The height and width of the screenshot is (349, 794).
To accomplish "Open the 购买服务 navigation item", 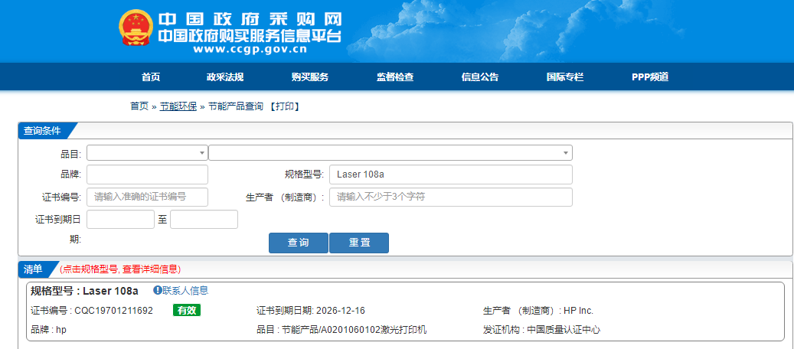I will pos(309,77).
